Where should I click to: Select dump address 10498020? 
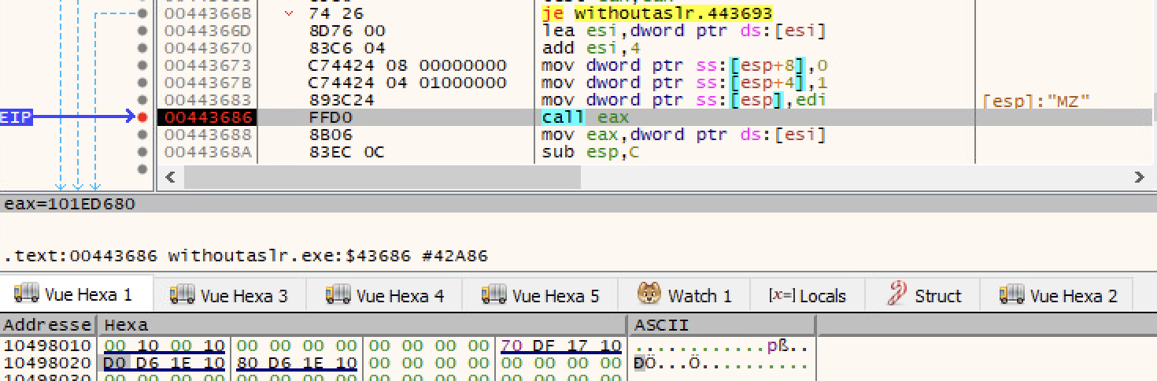47,363
